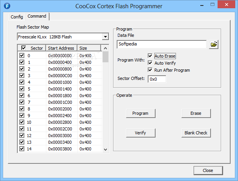This screenshot has height=181, width=238.
Task: Minimize the Flash Programmer window
Action: click(202, 5)
